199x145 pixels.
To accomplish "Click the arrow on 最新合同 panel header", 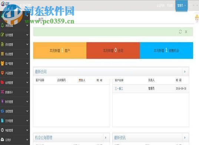I will pyautogui.click(x=185, y=72).
